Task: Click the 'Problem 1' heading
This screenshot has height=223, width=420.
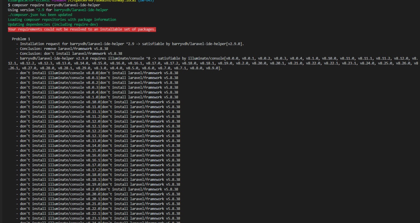Action: [x=21, y=39]
